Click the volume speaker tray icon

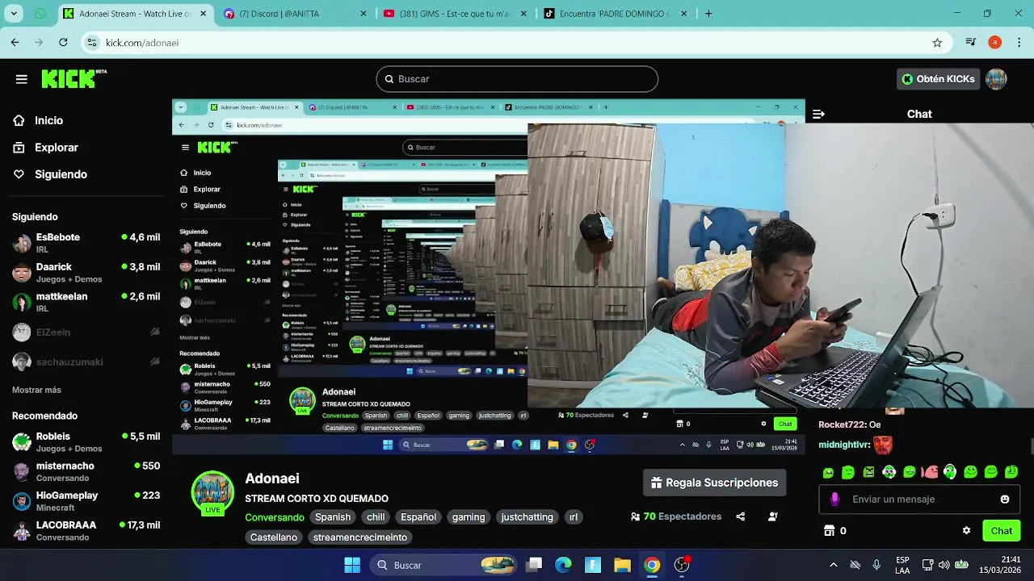point(944,565)
